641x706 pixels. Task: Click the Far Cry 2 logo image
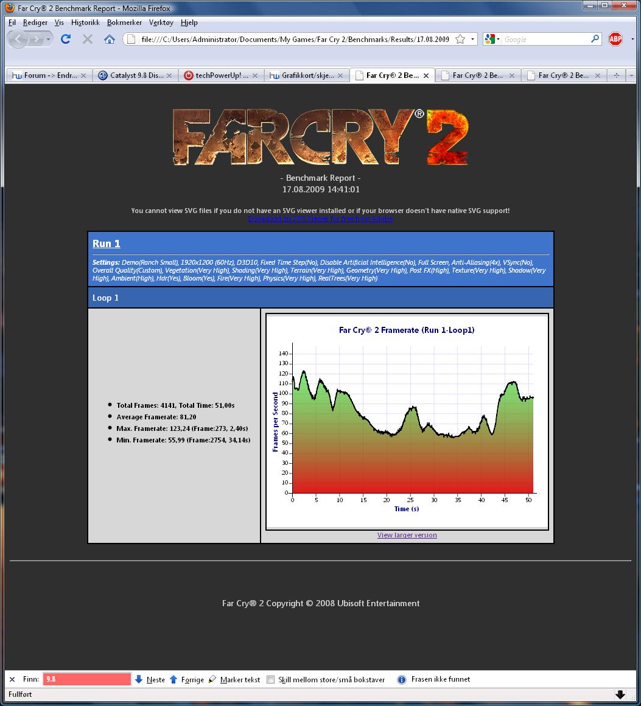(x=320, y=137)
